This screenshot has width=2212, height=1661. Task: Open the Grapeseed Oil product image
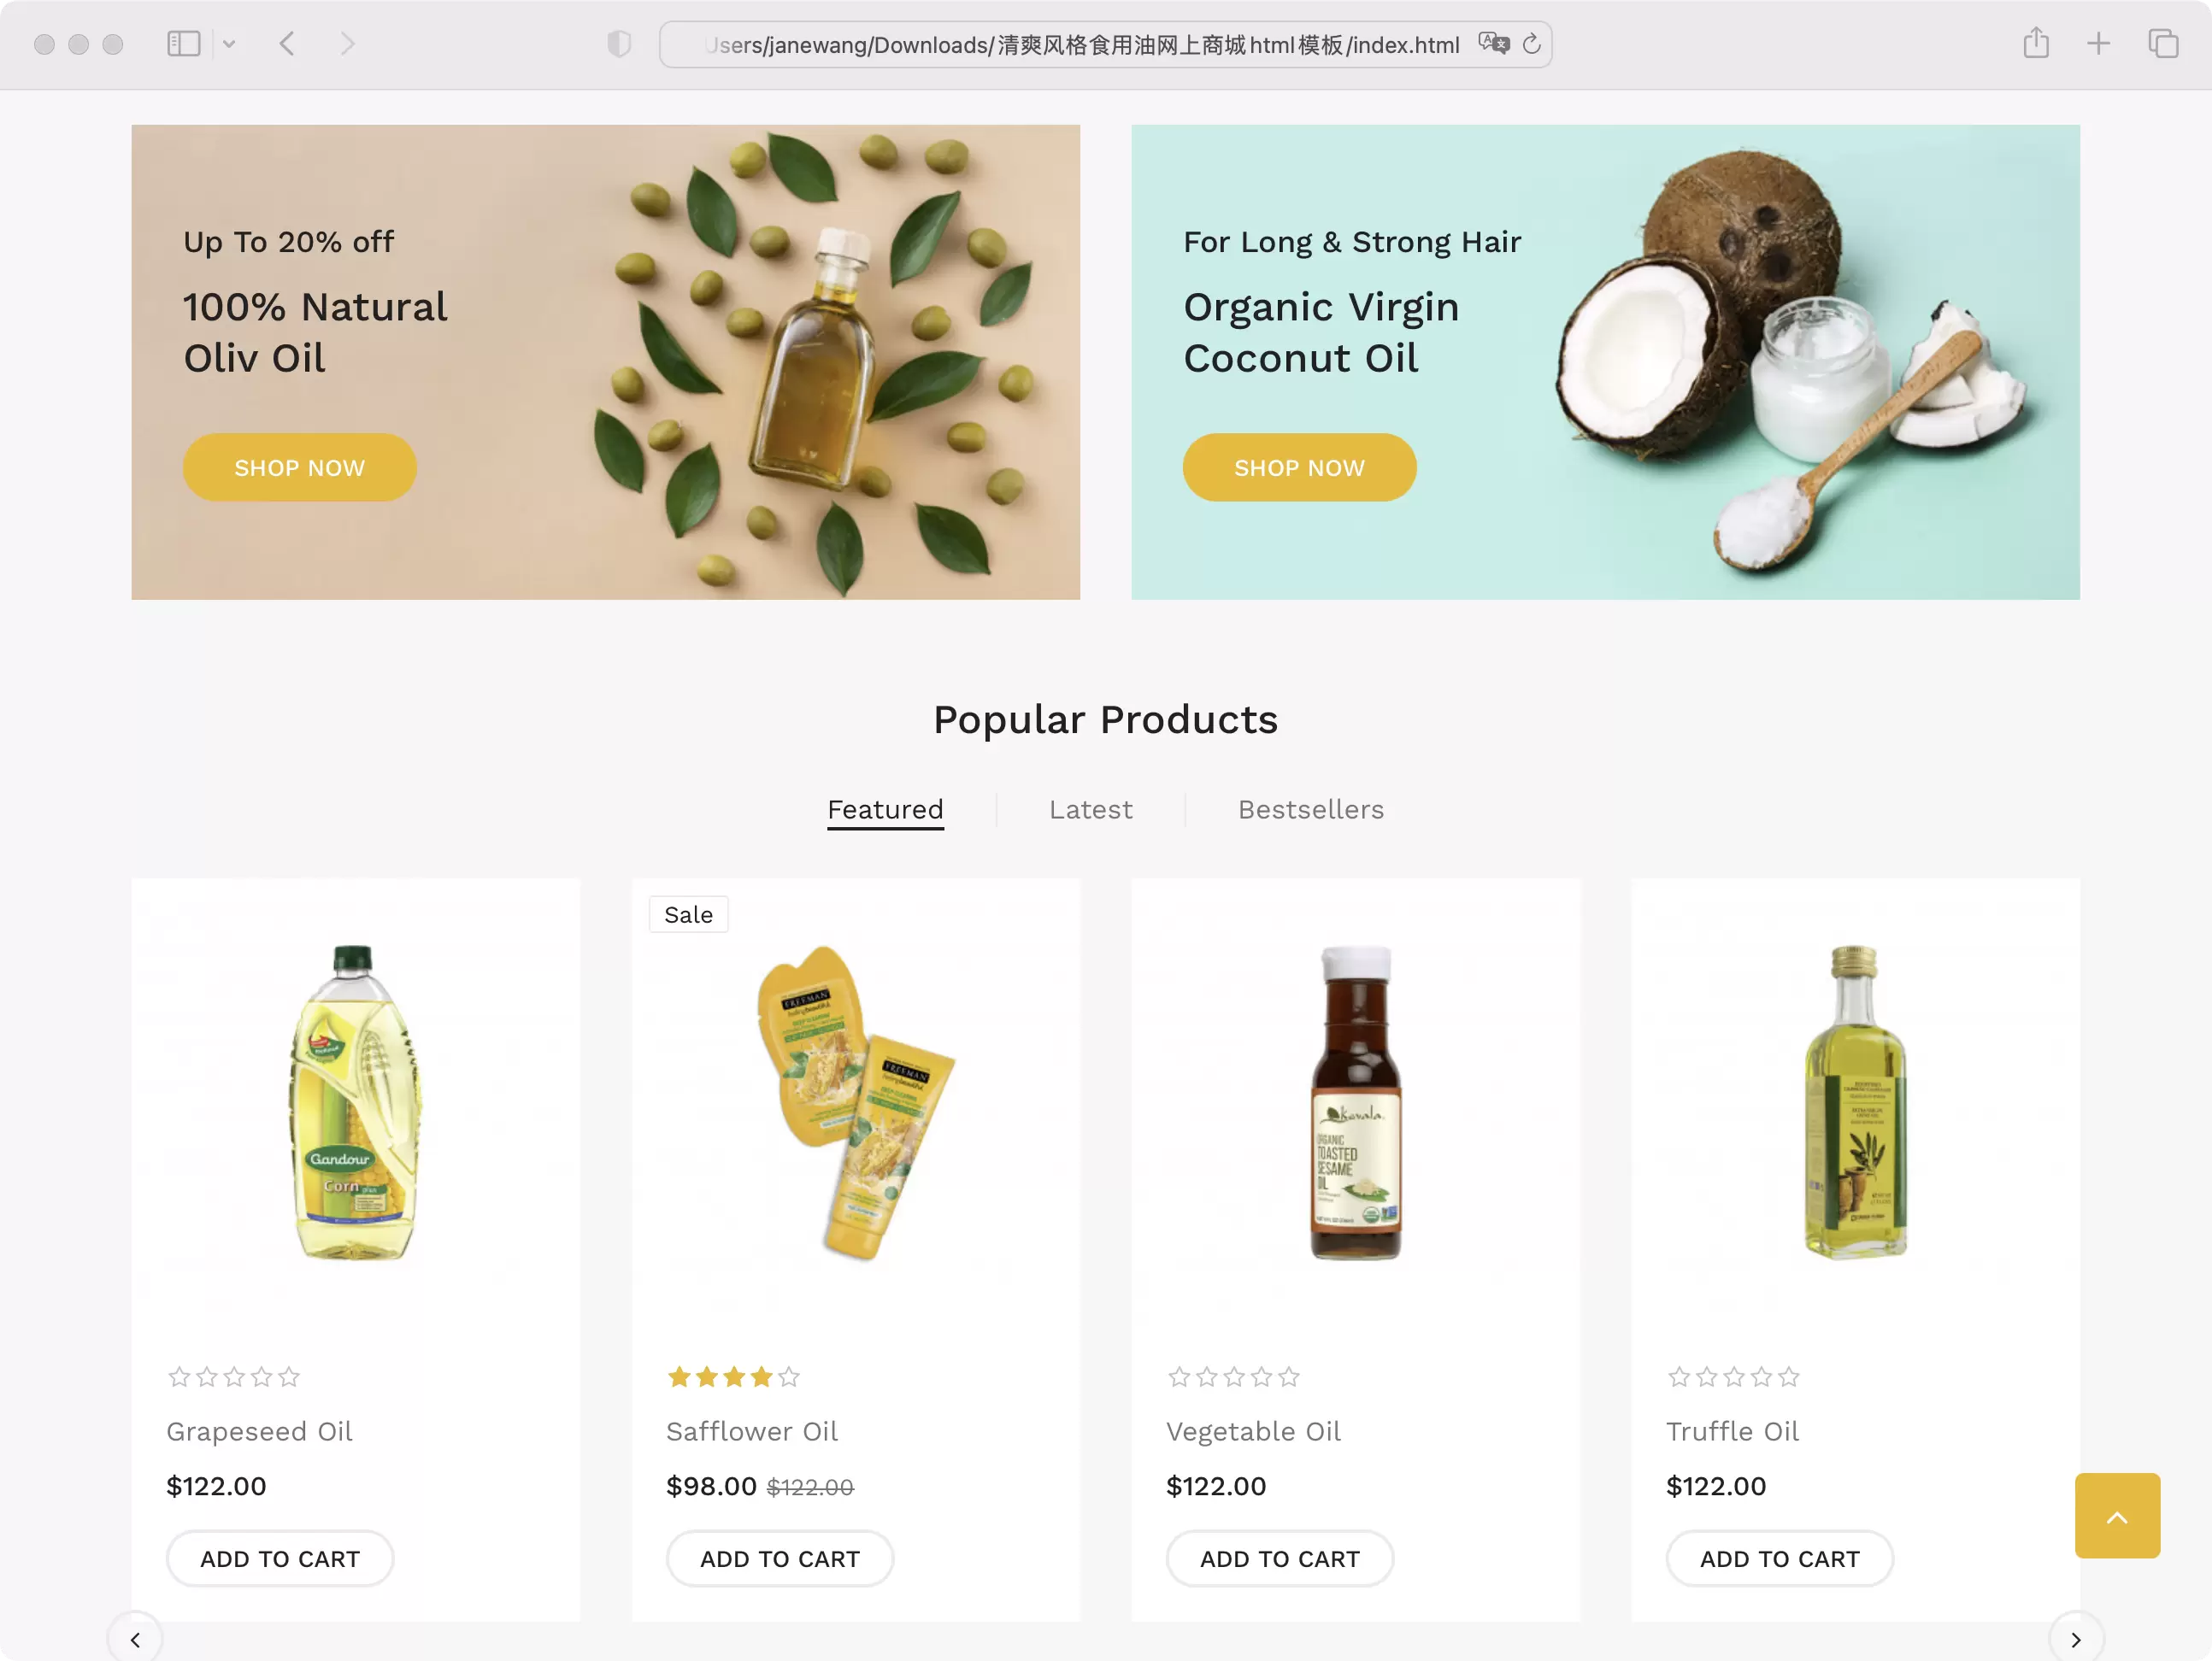355,1101
